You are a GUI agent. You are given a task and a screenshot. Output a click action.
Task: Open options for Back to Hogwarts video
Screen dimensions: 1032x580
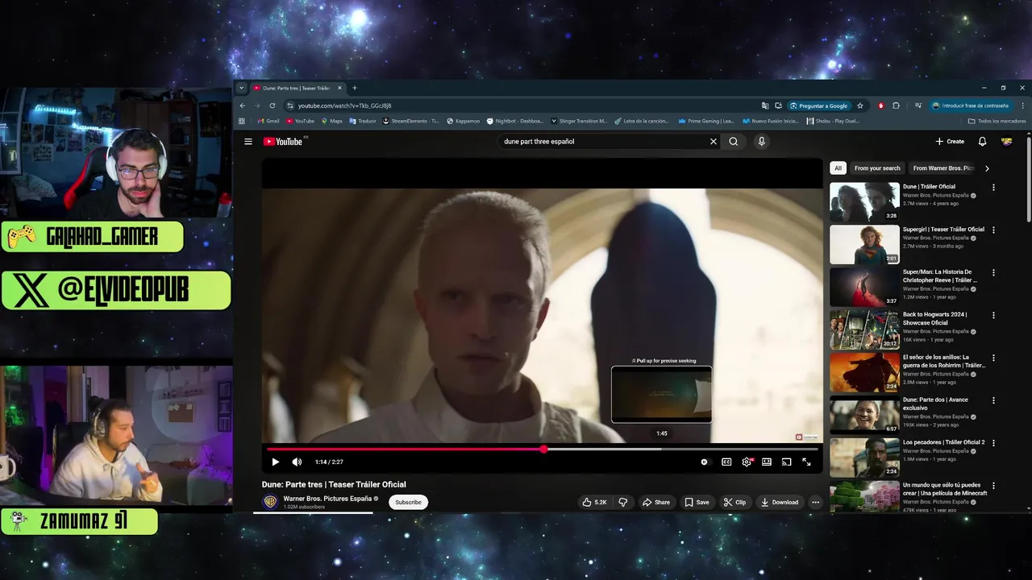(993, 316)
